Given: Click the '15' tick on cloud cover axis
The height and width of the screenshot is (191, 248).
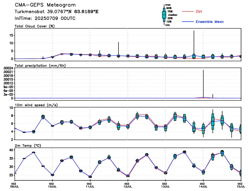Looking at the screenshot, I should click(11, 35).
